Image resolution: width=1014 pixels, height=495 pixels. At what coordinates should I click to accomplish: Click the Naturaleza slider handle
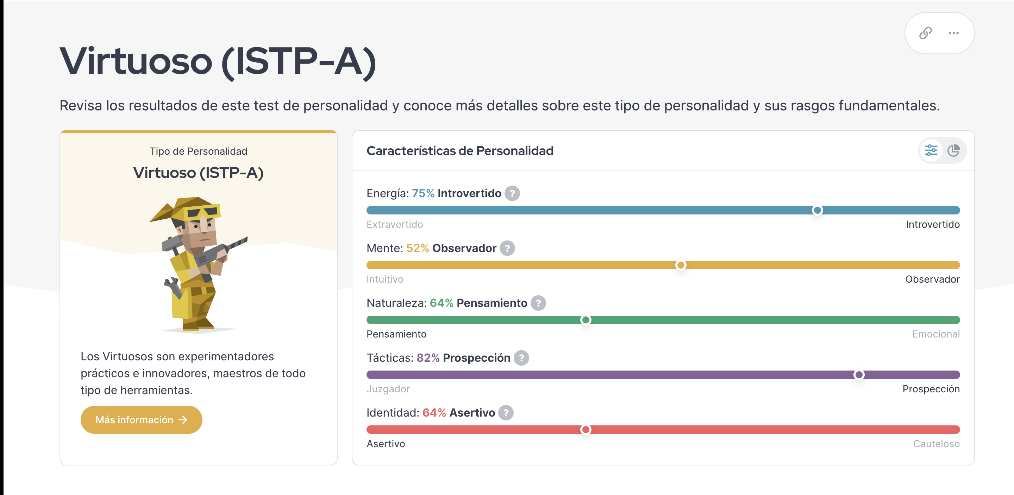586,320
